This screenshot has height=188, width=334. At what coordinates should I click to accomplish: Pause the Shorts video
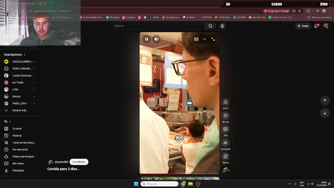(x=147, y=39)
